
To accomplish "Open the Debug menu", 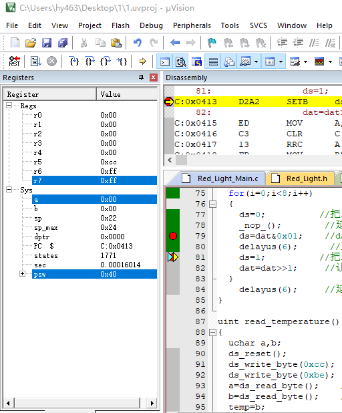I will pyautogui.click(x=152, y=25).
